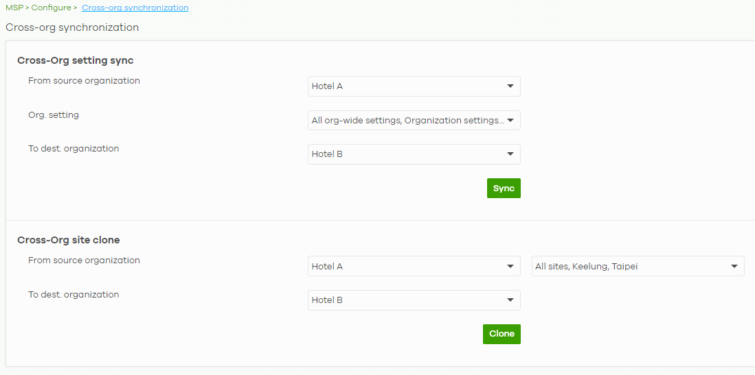This screenshot has height=375, width=755.
Task: Open the setting sync source organization dropdown
Action: (x=414, y=86)
